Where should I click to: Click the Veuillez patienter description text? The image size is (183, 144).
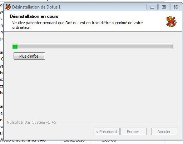coord(78,25)
